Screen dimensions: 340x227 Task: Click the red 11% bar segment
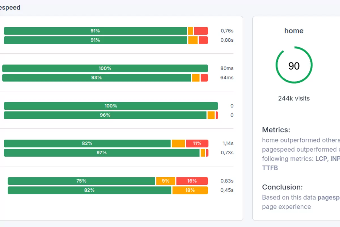pyautogui.click(x=197, y=143)
